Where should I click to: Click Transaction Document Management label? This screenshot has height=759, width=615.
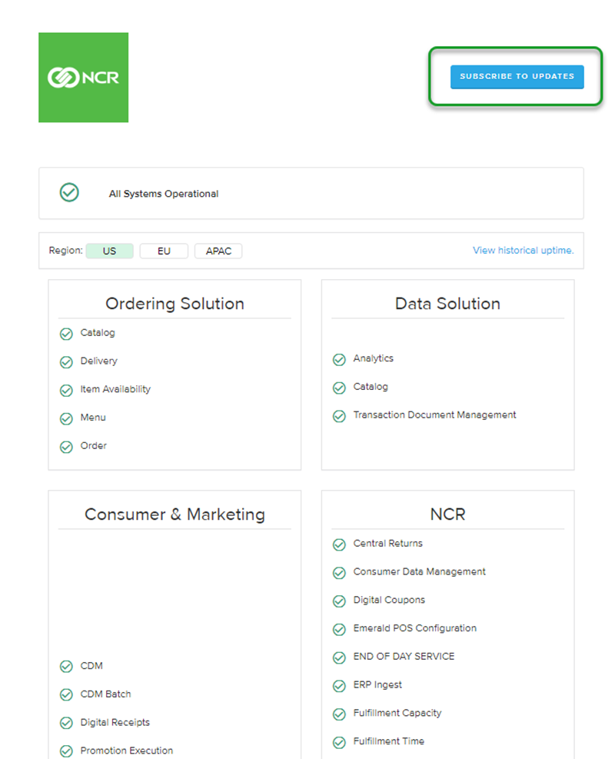pyautogui.click(x=434, y=414)
